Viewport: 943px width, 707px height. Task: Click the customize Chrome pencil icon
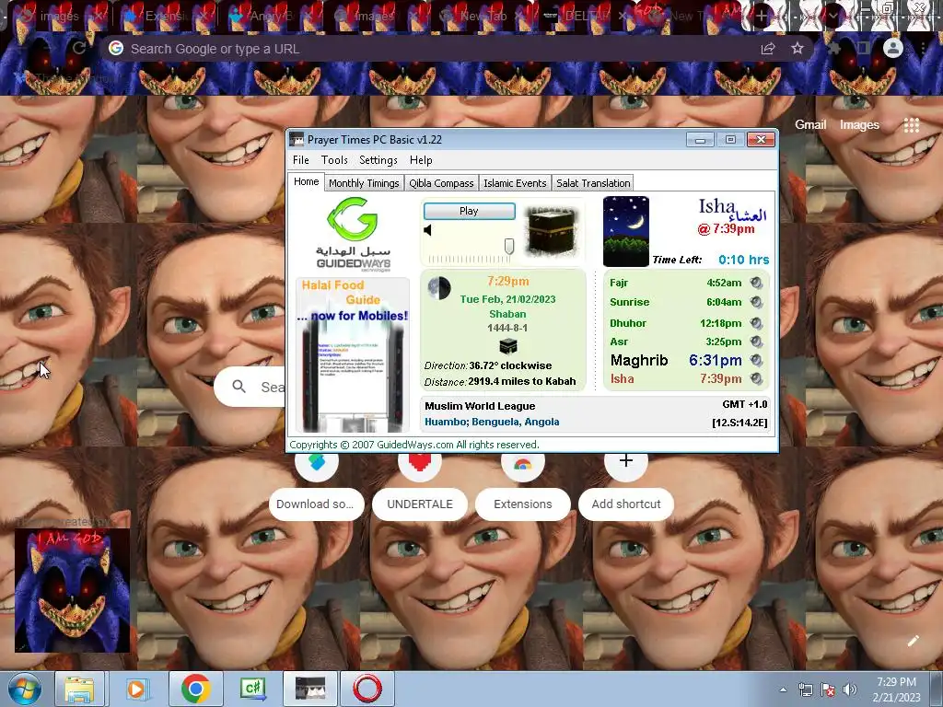(913, 641)
